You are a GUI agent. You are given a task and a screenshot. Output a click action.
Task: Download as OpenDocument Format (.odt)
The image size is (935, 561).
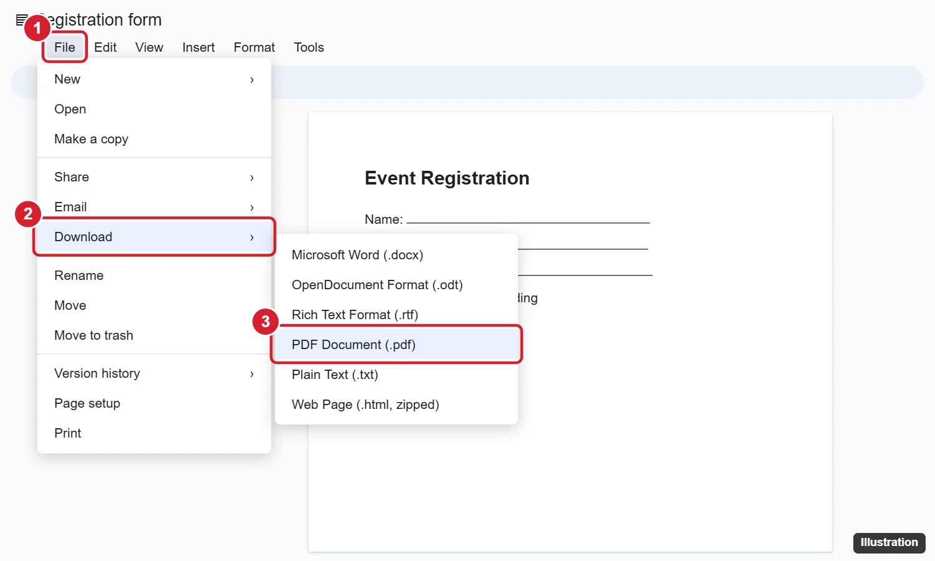396,285
